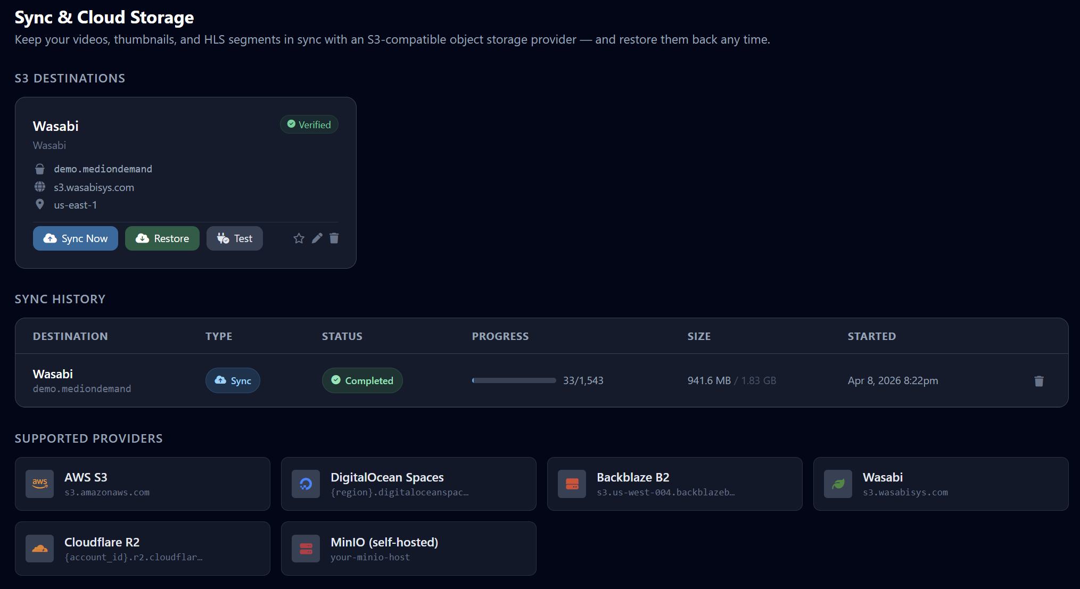Viewport: 1080px width, 589px height.
Task: Click the Cloudflare R2 cloud icon
Action: pos(40,549)
